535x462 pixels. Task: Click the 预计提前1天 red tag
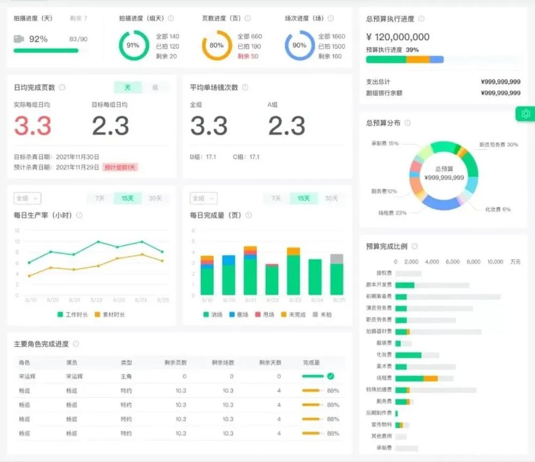(x=120, y=167)
